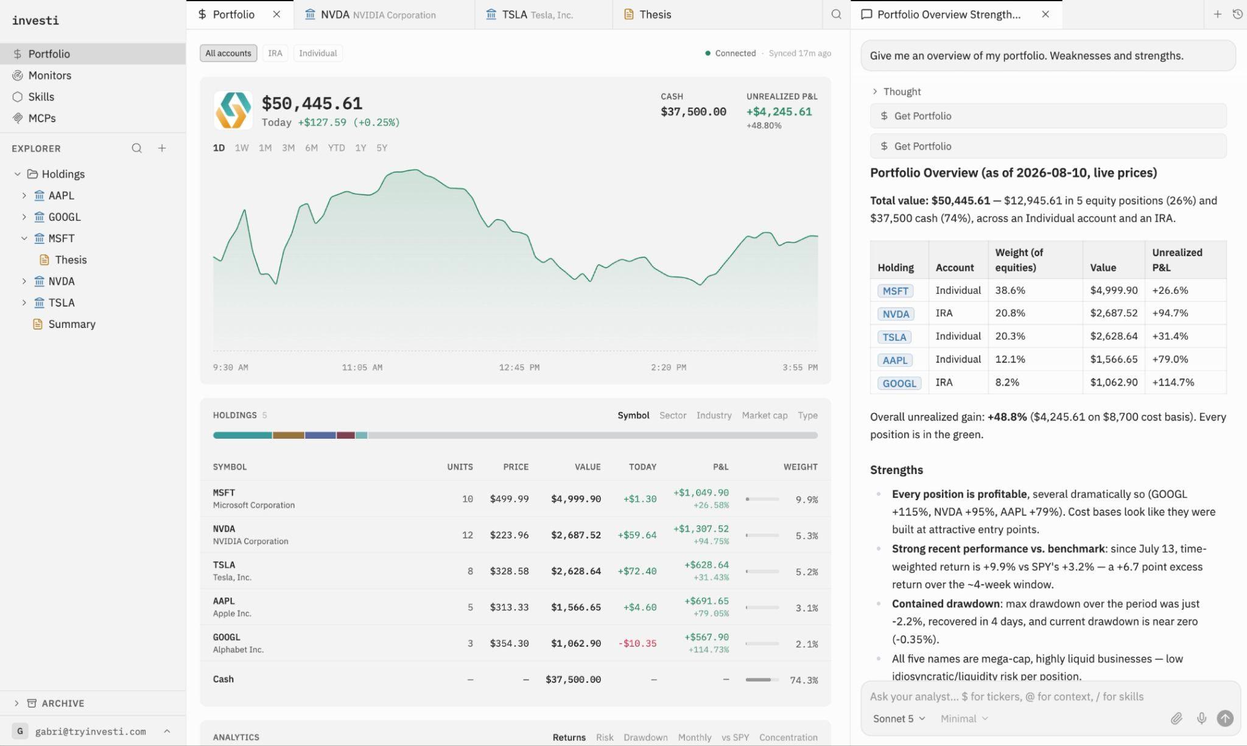Expand the AAPL tree node
Screen dimensions: 1247x746
coord(24,195)
